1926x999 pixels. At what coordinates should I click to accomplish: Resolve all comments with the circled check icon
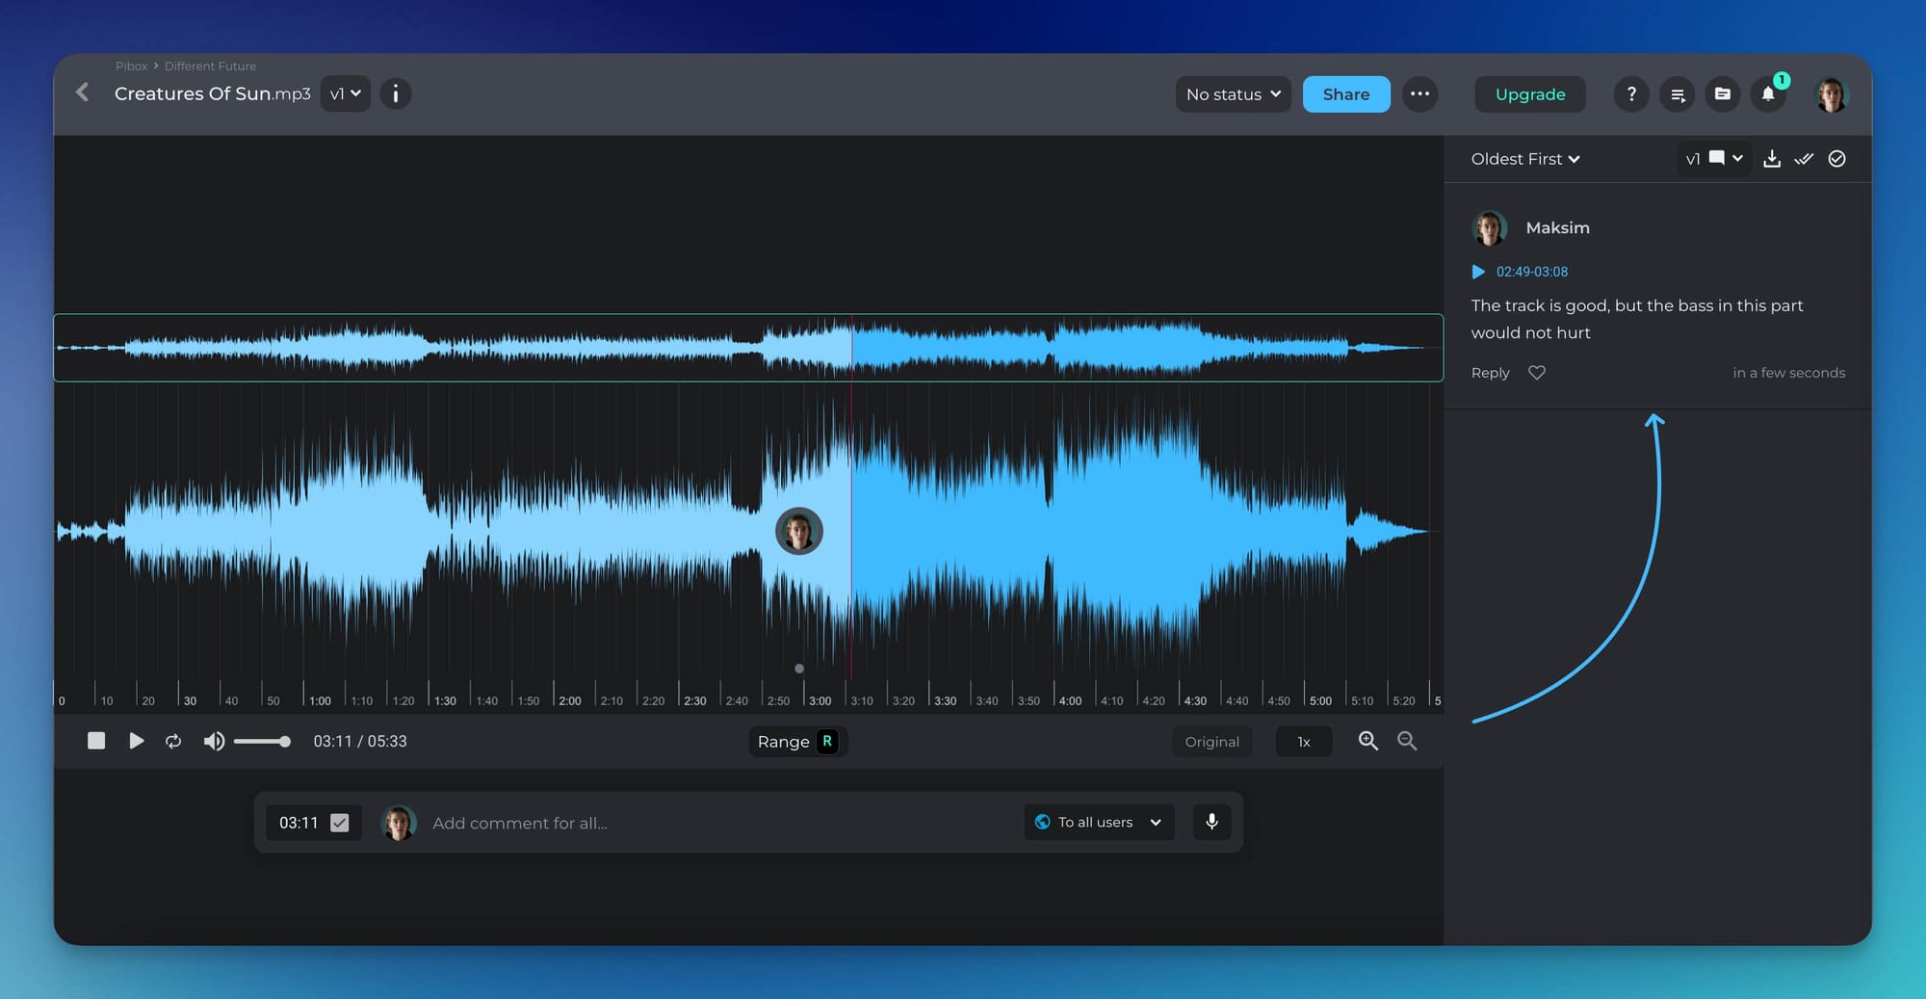pyautogui.click(x=1837, y=159)
